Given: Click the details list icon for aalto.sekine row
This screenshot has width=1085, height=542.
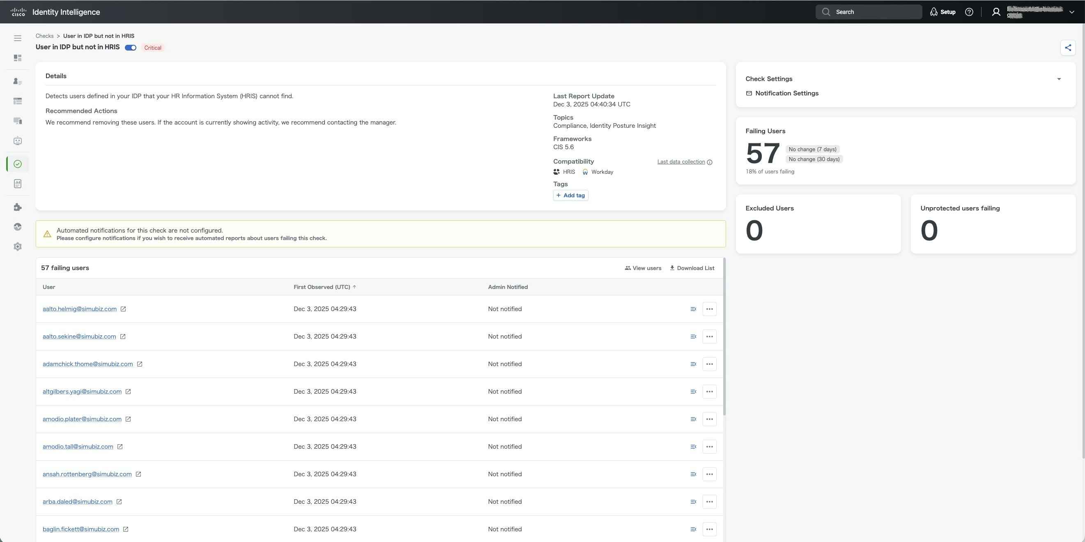Looking at the screenshot, I should tap(693, 336).
